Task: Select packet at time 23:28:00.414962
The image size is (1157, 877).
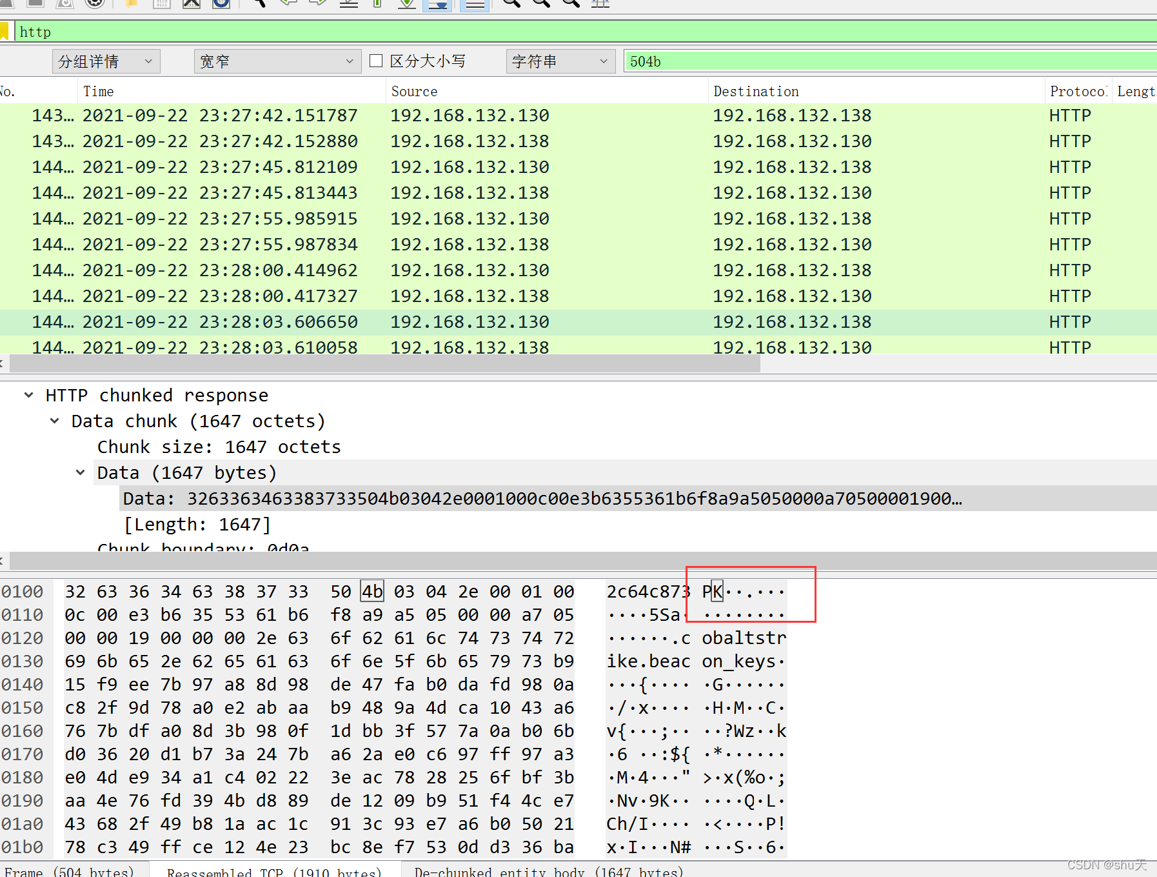Action: tap(578, 270)
